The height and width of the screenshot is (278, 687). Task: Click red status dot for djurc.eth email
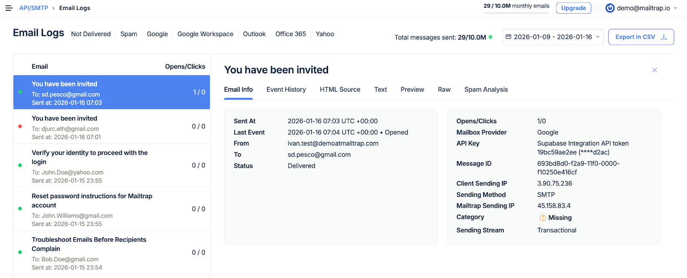pyautogui.click(x=20, y=127)
